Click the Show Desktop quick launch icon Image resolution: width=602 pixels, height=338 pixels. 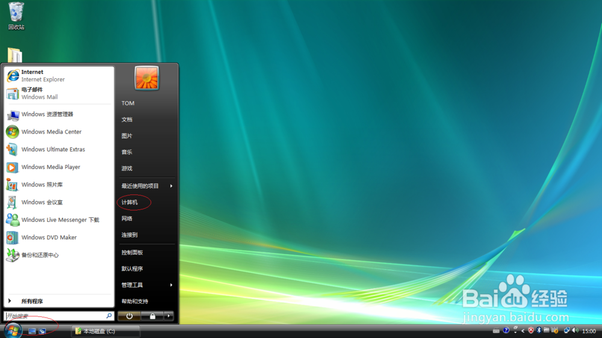33,331
